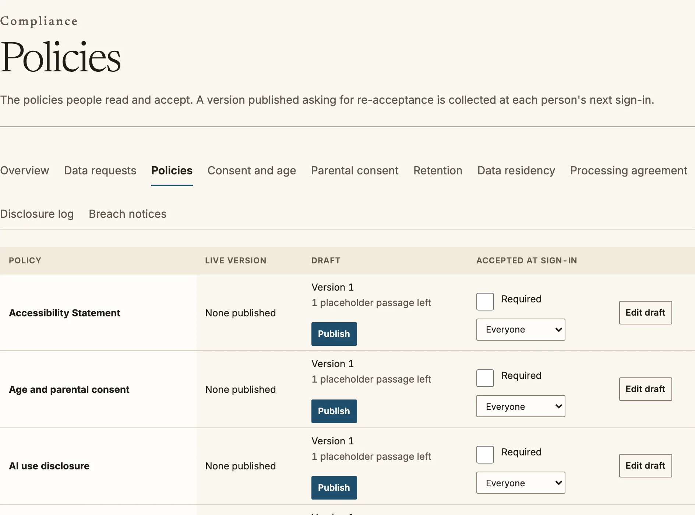The width and height of the screenshot is (695, 515).
Task: Go to Processing agreement tab
Action: (x=628, y=170)
